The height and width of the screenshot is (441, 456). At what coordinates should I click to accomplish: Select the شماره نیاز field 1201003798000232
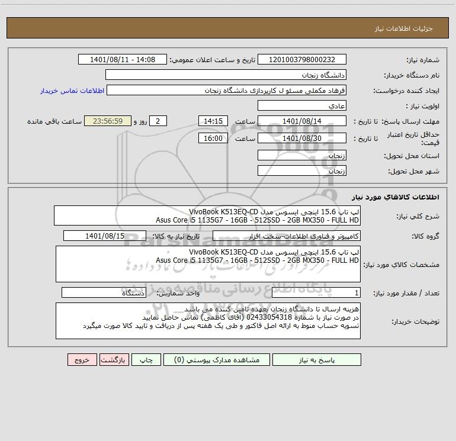(302, 59)
